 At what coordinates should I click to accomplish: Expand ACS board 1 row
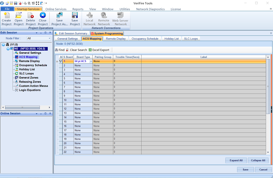click(57, 61)
